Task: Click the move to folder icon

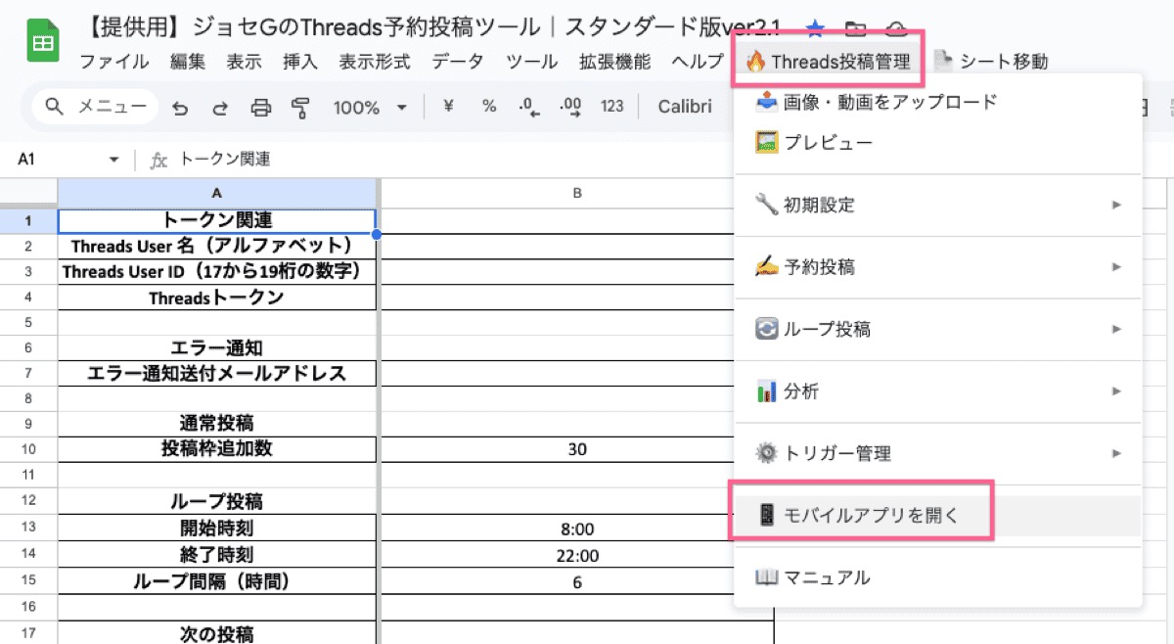Action: (855, 28)
